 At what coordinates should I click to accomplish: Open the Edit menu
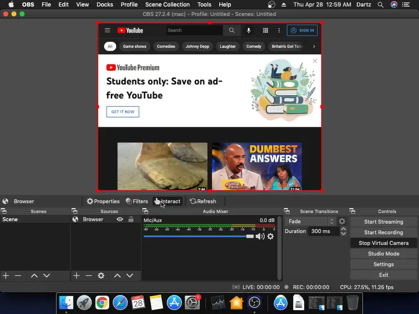[x=63, y=4]
